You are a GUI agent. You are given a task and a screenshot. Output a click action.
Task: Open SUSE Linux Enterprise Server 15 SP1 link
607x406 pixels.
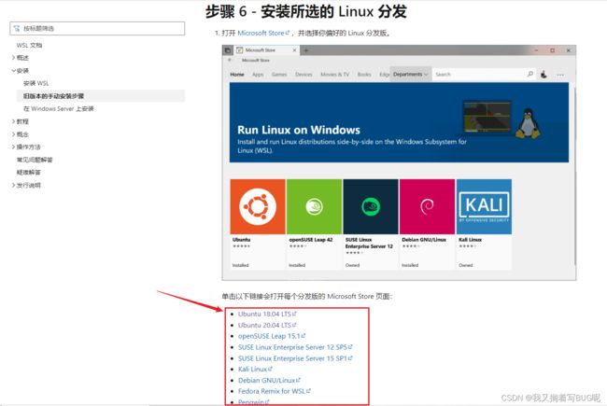[x=295, y=358]
